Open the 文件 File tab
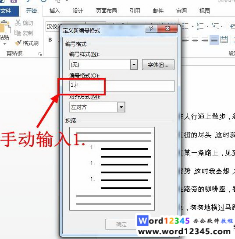This screenshot has width=235, height=239. (x=9, y=11)
